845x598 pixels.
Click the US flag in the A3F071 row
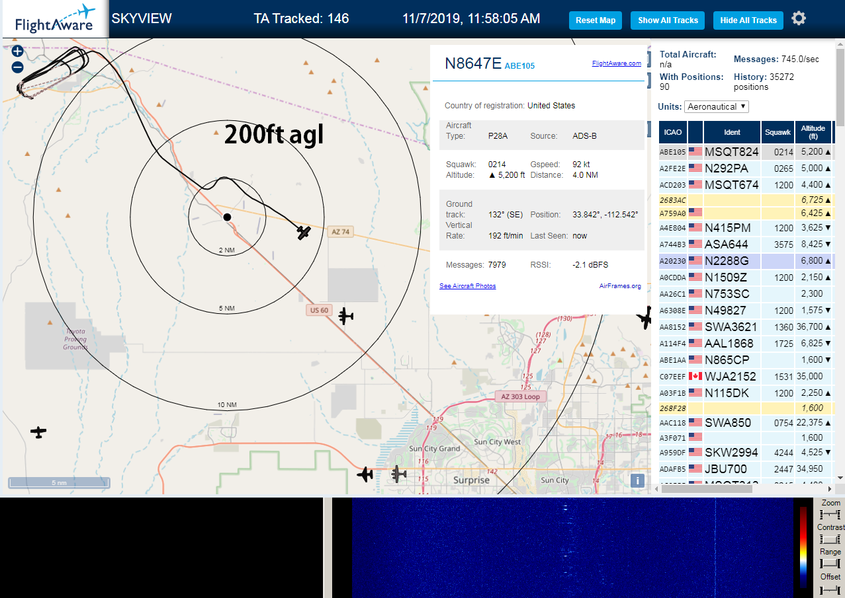[695, 437]
